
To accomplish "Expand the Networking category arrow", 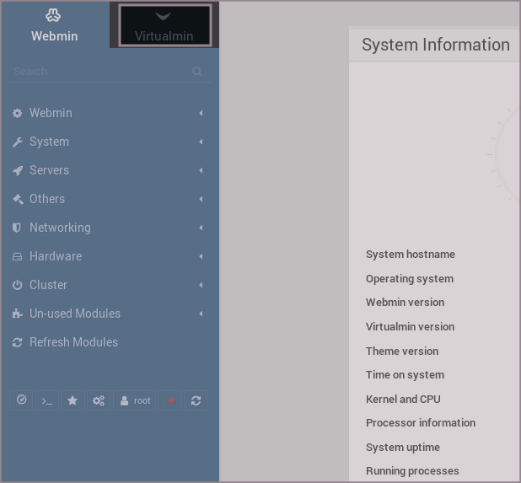I will (x=201, y=228).
